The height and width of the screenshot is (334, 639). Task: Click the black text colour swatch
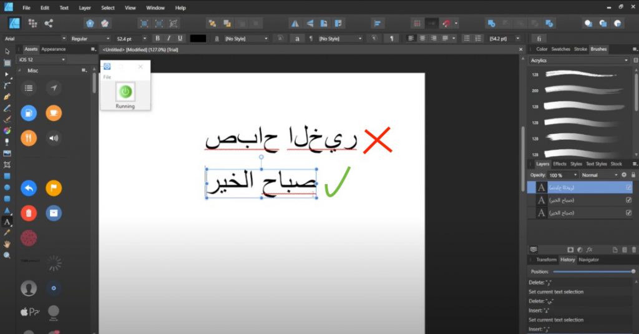(198, 38)
